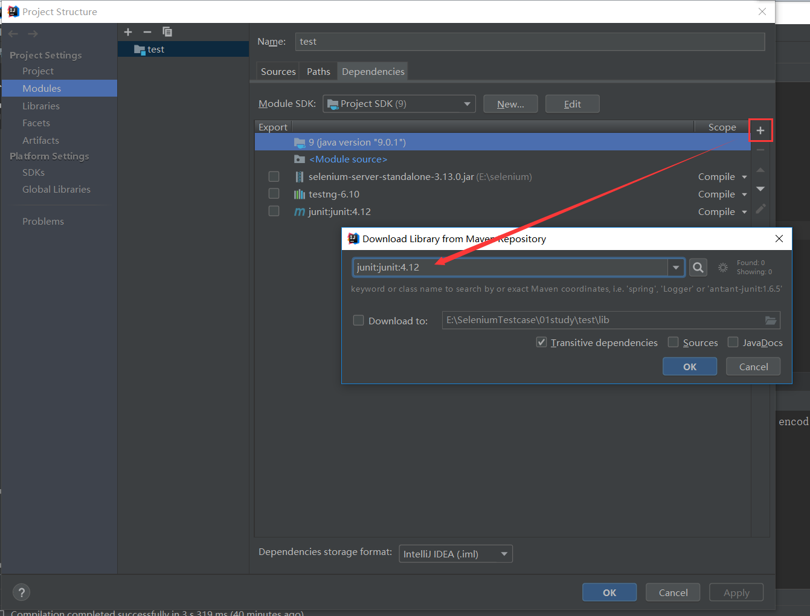Click Apply in the Project Structure window
Screen dimensions: 810x616
pos(736,592)
